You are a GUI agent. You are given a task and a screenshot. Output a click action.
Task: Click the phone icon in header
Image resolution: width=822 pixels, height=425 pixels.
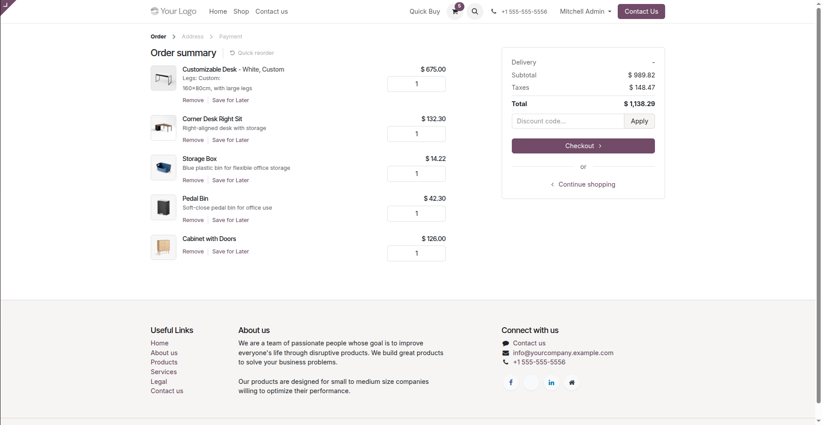tap(494, 11)
